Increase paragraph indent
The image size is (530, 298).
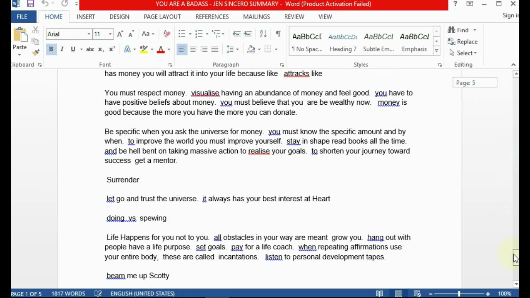(x=248, y=34)
